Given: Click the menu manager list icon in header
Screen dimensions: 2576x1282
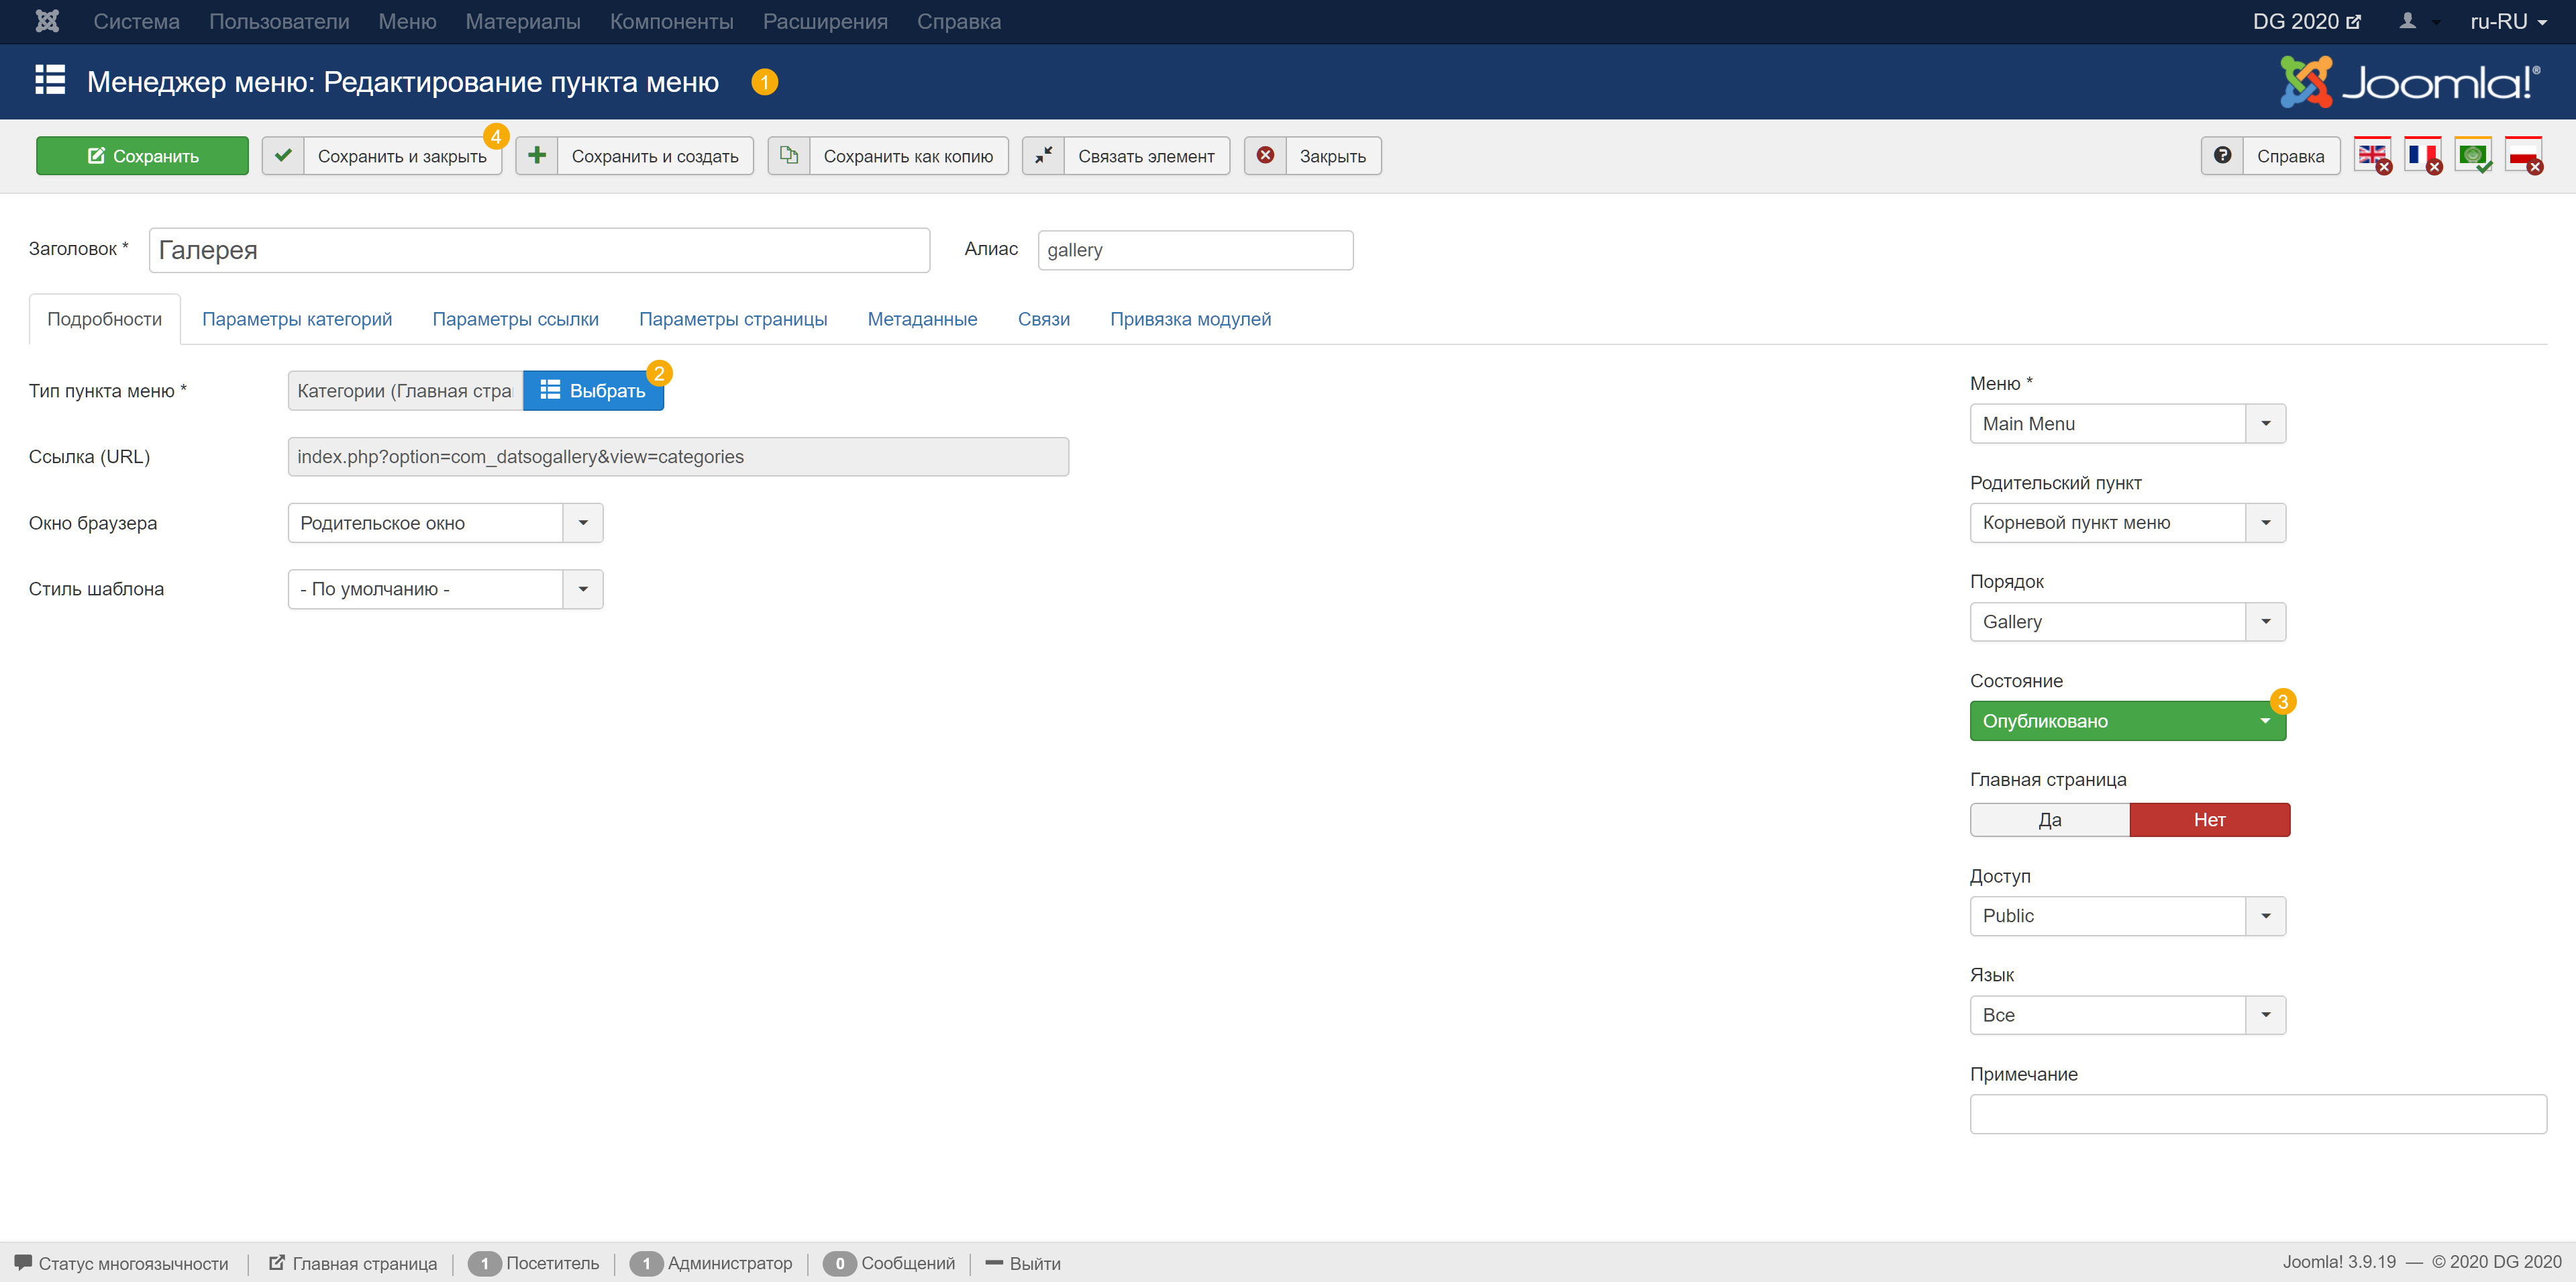Looking at the screenshot, I should [x=50, y=80].
